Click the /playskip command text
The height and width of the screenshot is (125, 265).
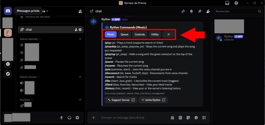pyautogui.click(x=110, y=46)
